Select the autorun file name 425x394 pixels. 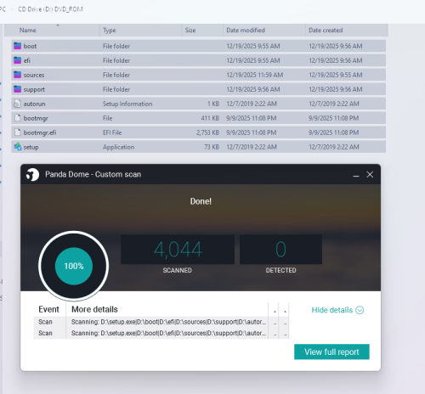(x=34, y=104)
